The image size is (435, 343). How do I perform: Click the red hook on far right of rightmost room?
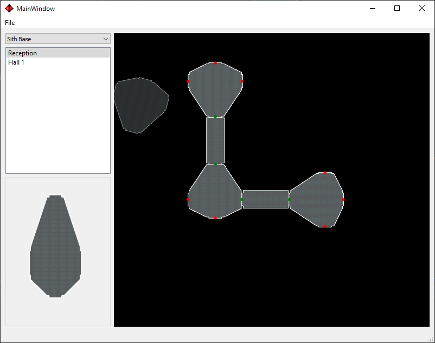tap(343, 200)
